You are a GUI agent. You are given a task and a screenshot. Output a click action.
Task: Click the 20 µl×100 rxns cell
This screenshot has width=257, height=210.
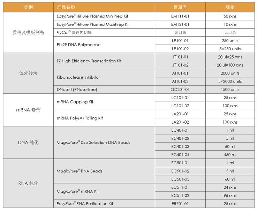(x=230, y=65)
